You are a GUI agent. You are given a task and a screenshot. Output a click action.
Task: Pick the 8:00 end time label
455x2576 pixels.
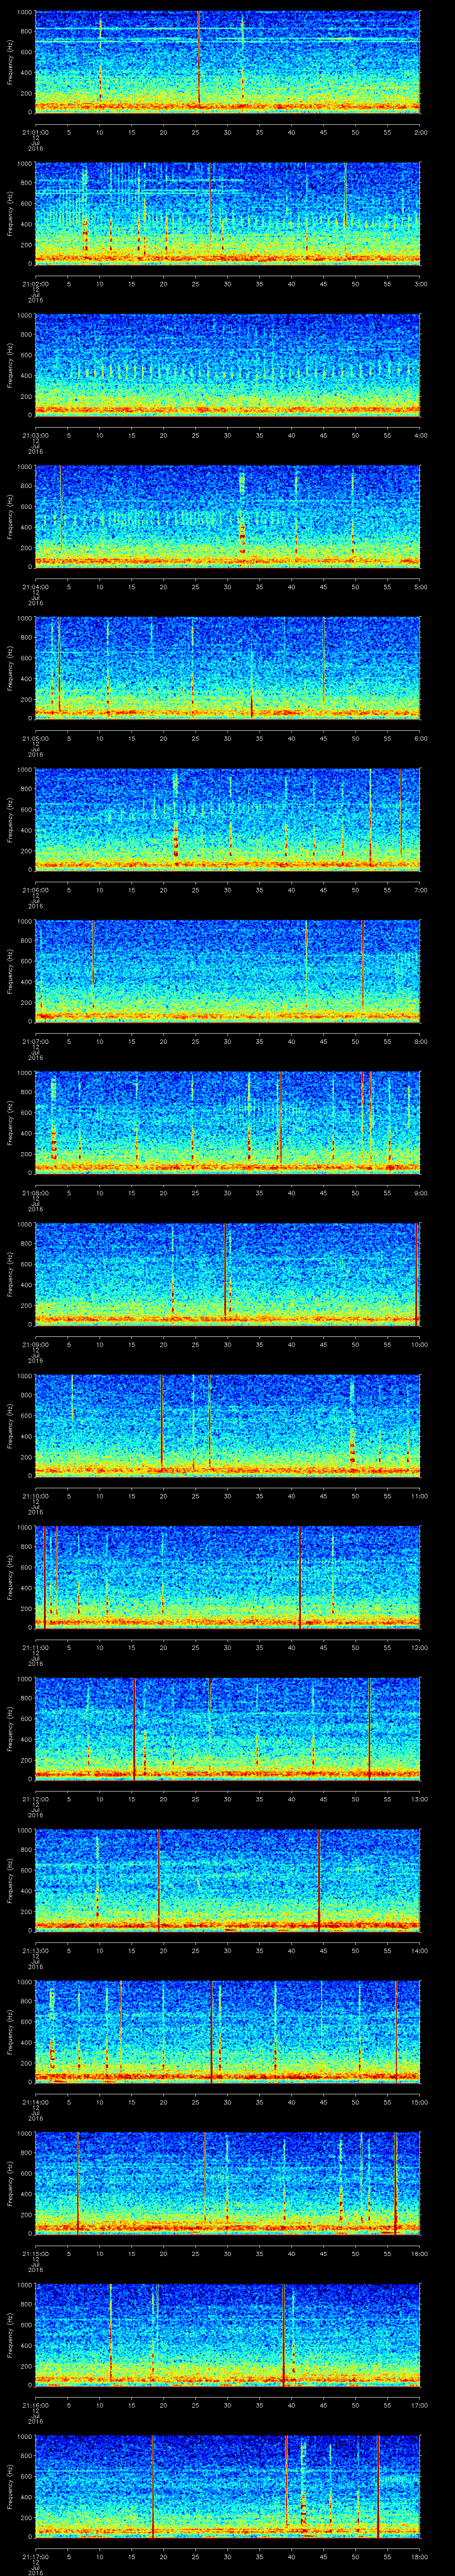[420, 1042]
